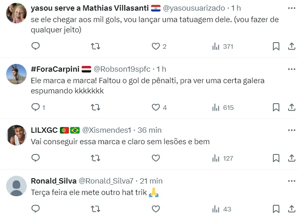The height and width of the screenshot is (220, 298).
Task: Bookmark yasou's tweet
Action: [276, 46]
